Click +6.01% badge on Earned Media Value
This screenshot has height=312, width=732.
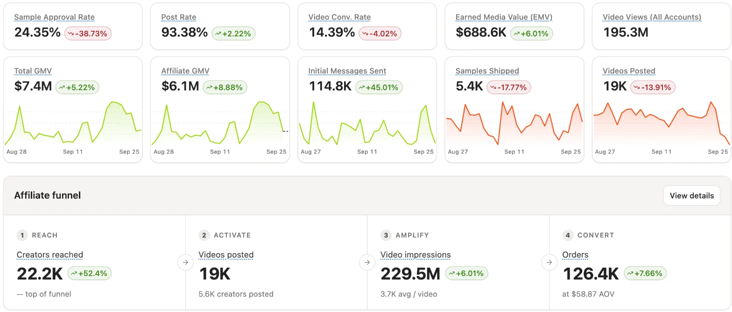531,34
